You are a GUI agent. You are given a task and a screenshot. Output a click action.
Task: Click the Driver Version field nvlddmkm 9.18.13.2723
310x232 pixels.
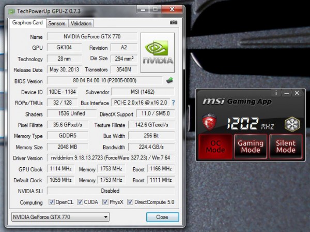coord(111,158)
